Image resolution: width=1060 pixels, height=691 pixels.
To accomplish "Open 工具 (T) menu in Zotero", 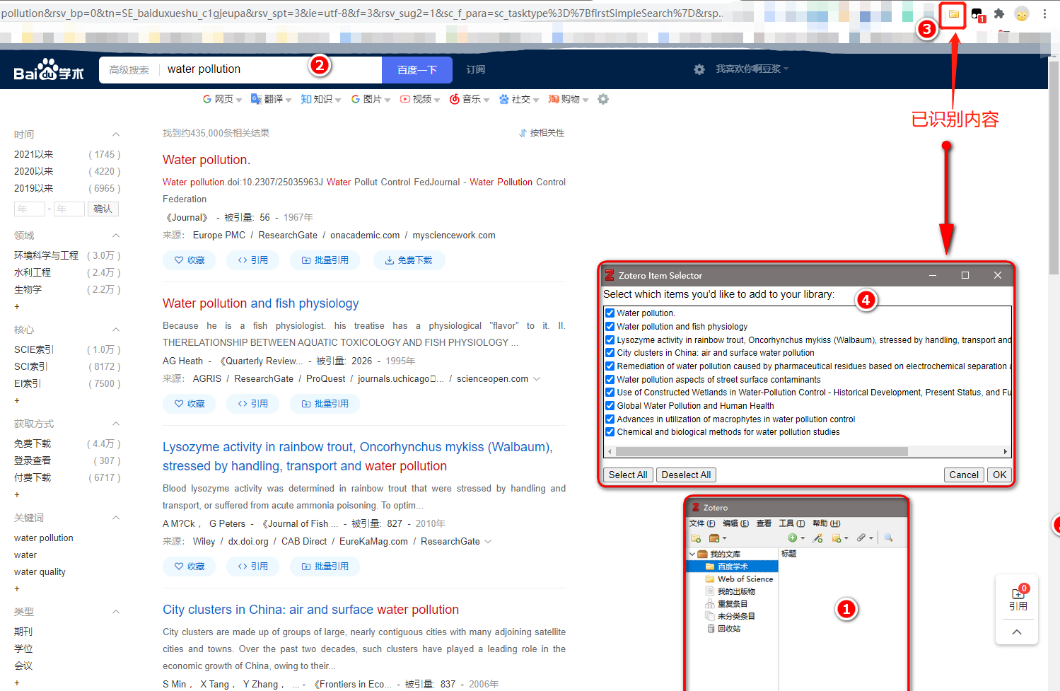I will (x=792, y=523).
